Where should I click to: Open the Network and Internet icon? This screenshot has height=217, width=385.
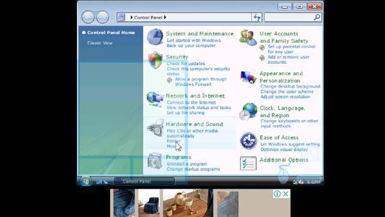click(155, 99)
